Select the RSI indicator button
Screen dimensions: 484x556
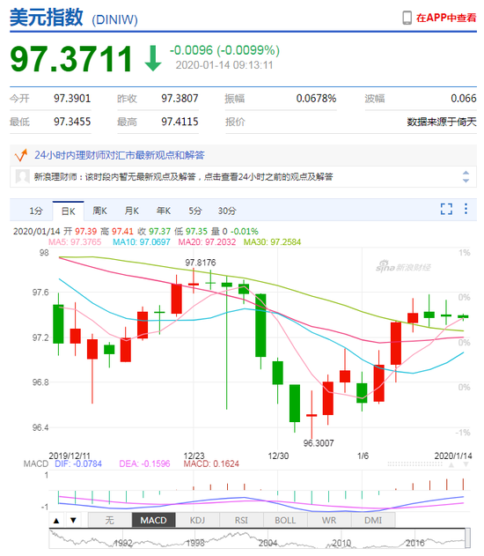[x=241, y=521]
